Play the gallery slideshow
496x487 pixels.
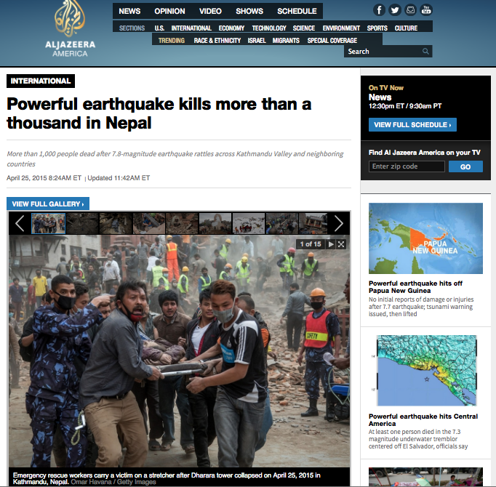[x=331, y=244]
